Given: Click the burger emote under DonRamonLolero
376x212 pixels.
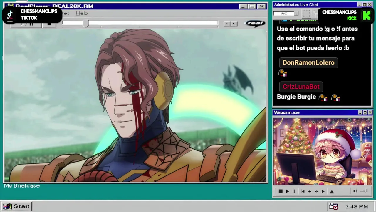Looking at the screenshot, I should [282, 73].
